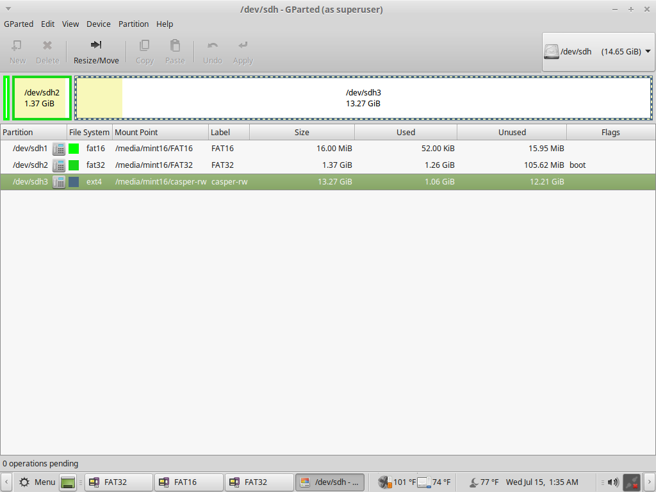Click the Unused column header
Viewport: 656px width, 492px height.
click(x=511, y=133)
